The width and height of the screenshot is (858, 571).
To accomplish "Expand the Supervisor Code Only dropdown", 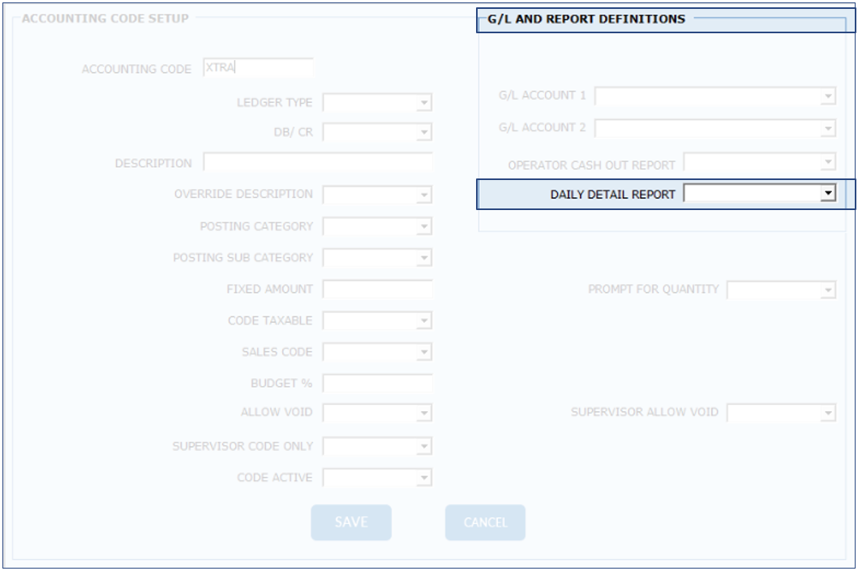I will pos(423,447).
